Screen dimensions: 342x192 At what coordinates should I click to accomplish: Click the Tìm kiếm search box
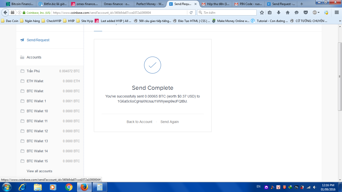pos(227,12)
